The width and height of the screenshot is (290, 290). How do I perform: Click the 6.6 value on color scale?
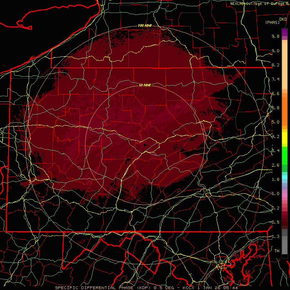point(275,93)
